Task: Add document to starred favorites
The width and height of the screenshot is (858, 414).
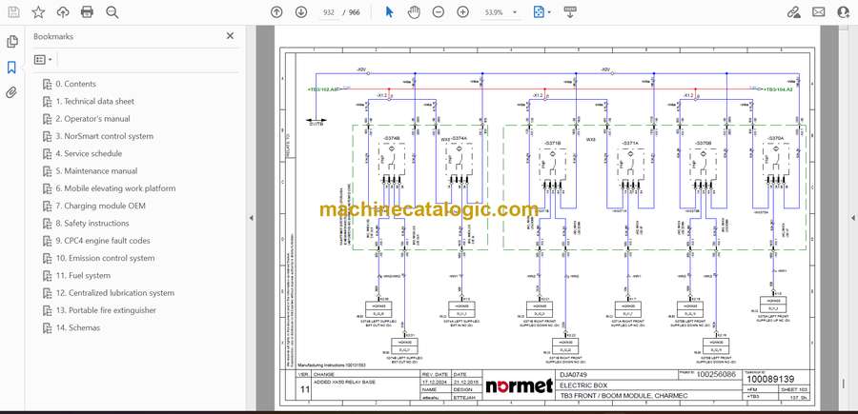Action: coord(38,12)
